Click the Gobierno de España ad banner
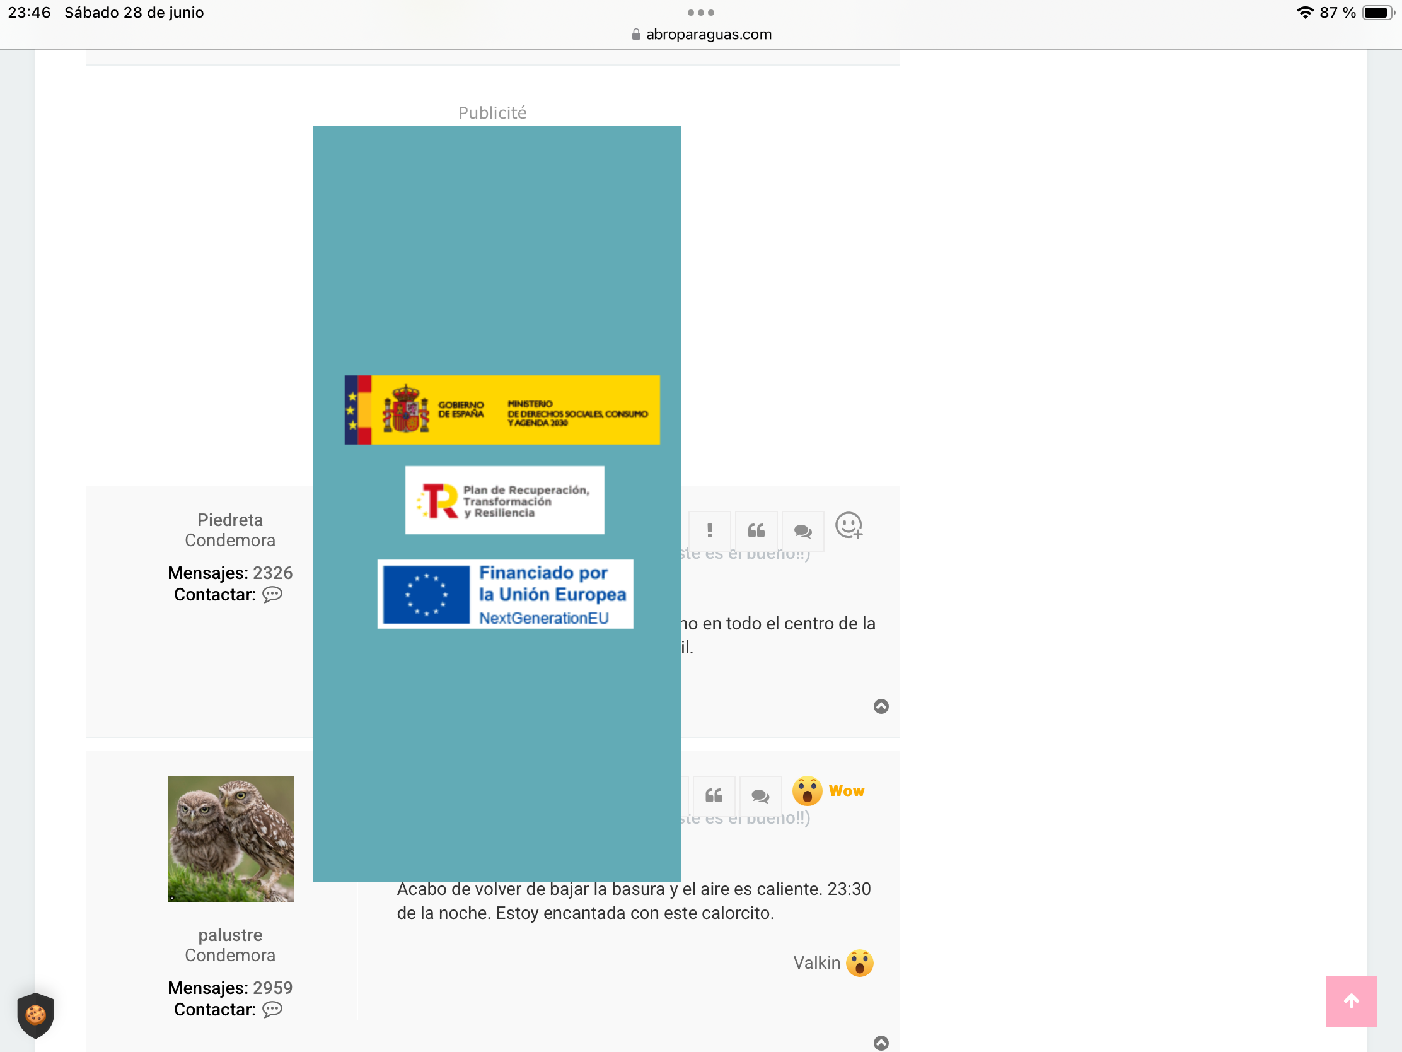The height and width of the screenshot is (1052, 1402). tap(502, 410)
